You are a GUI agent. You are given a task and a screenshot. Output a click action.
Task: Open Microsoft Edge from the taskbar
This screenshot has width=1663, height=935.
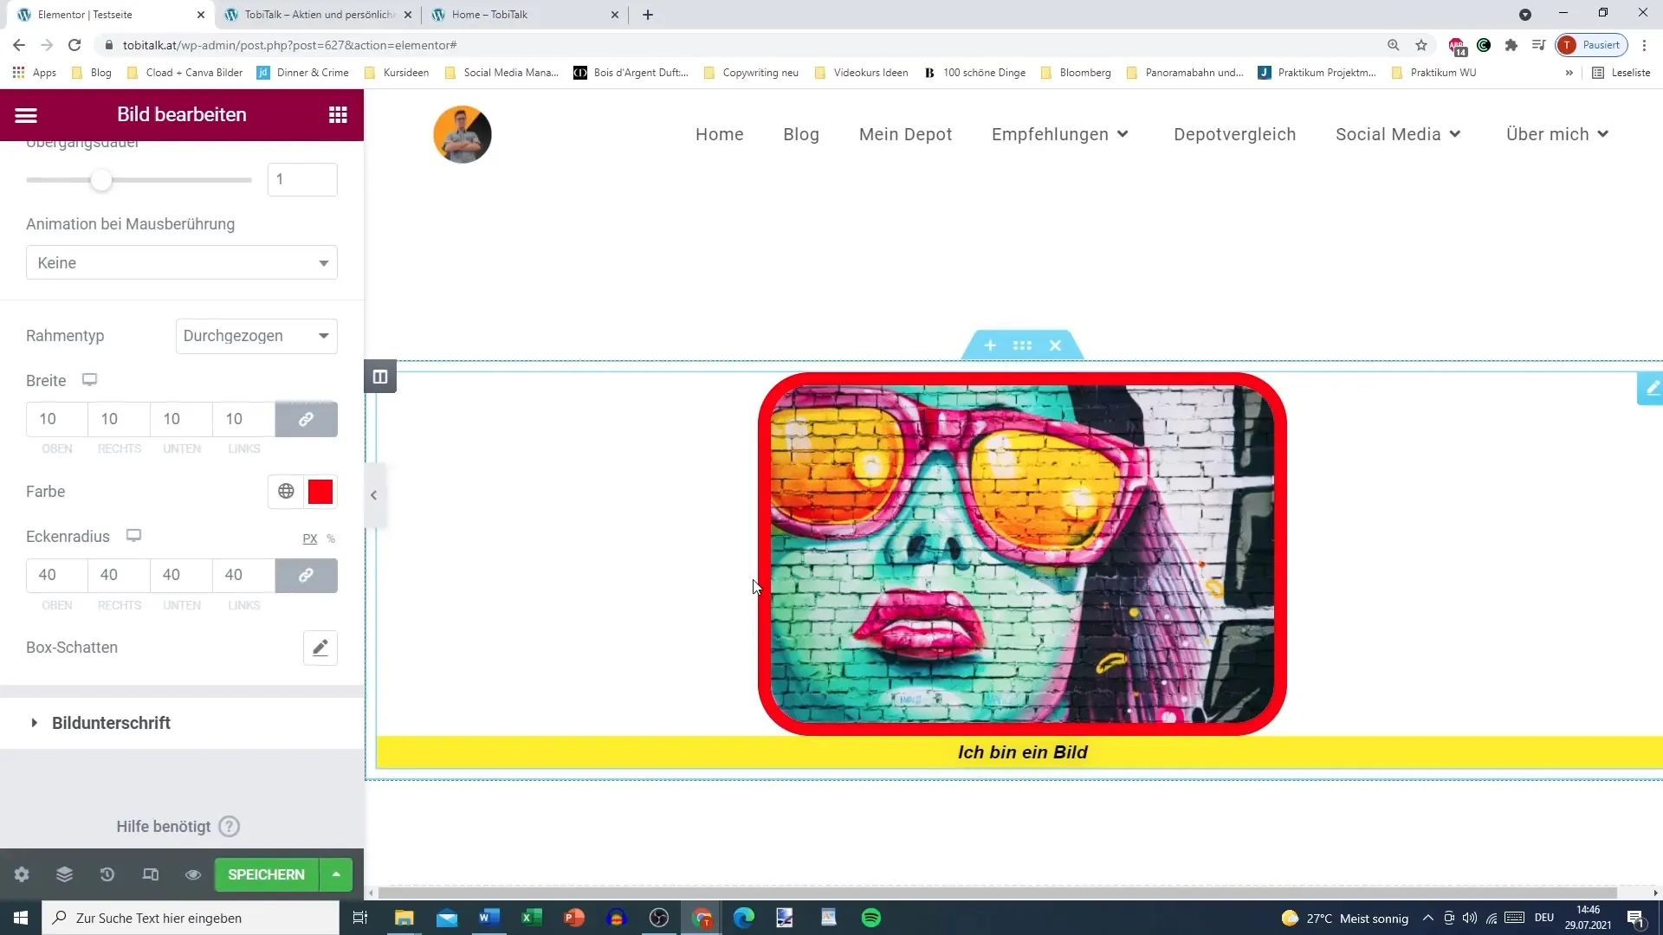pos(744,918)
